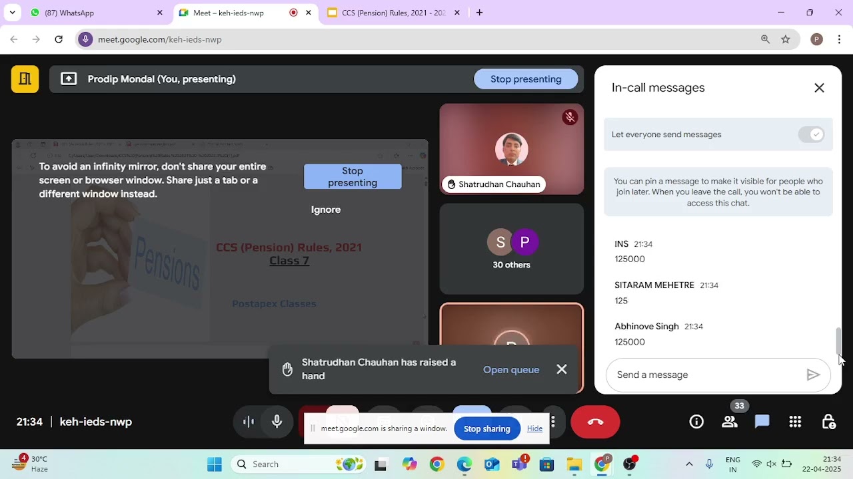Toggle the chat panel icon
The height and width of the screenshot is (479, 853).
pos(762,422)
